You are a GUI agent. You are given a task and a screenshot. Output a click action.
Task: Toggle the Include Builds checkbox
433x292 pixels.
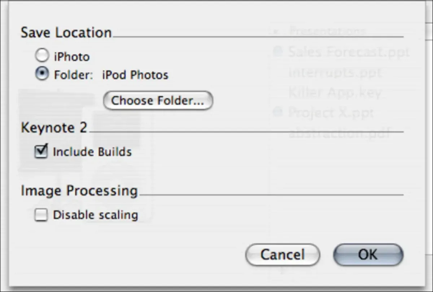click(41, 151)
